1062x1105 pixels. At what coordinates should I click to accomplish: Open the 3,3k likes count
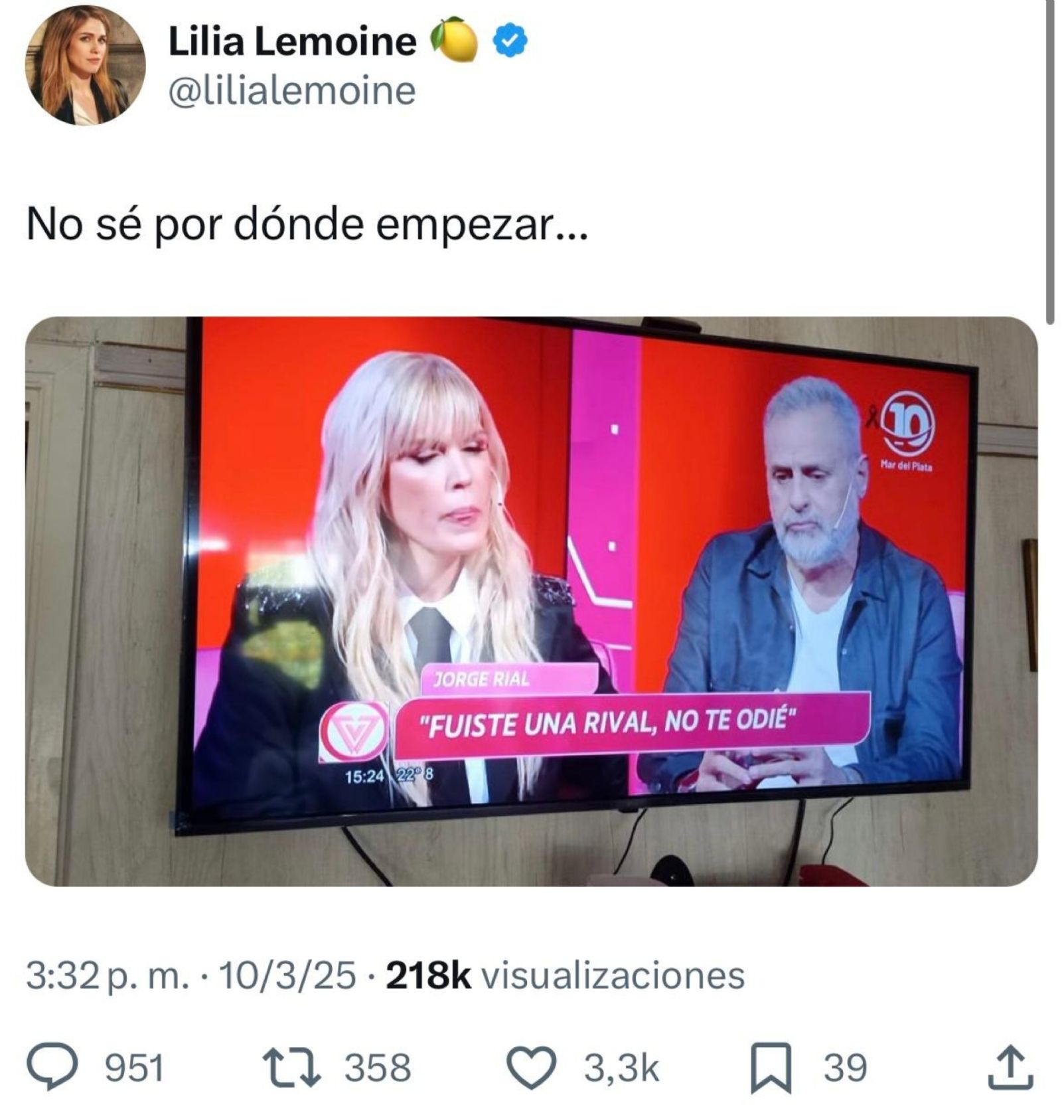pyautogui.click(x=621, y=1068)
